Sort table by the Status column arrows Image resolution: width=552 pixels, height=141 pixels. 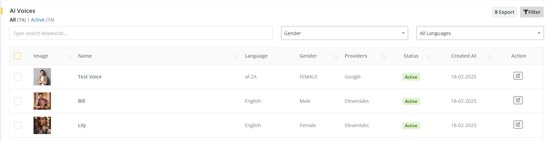(428, 57)
